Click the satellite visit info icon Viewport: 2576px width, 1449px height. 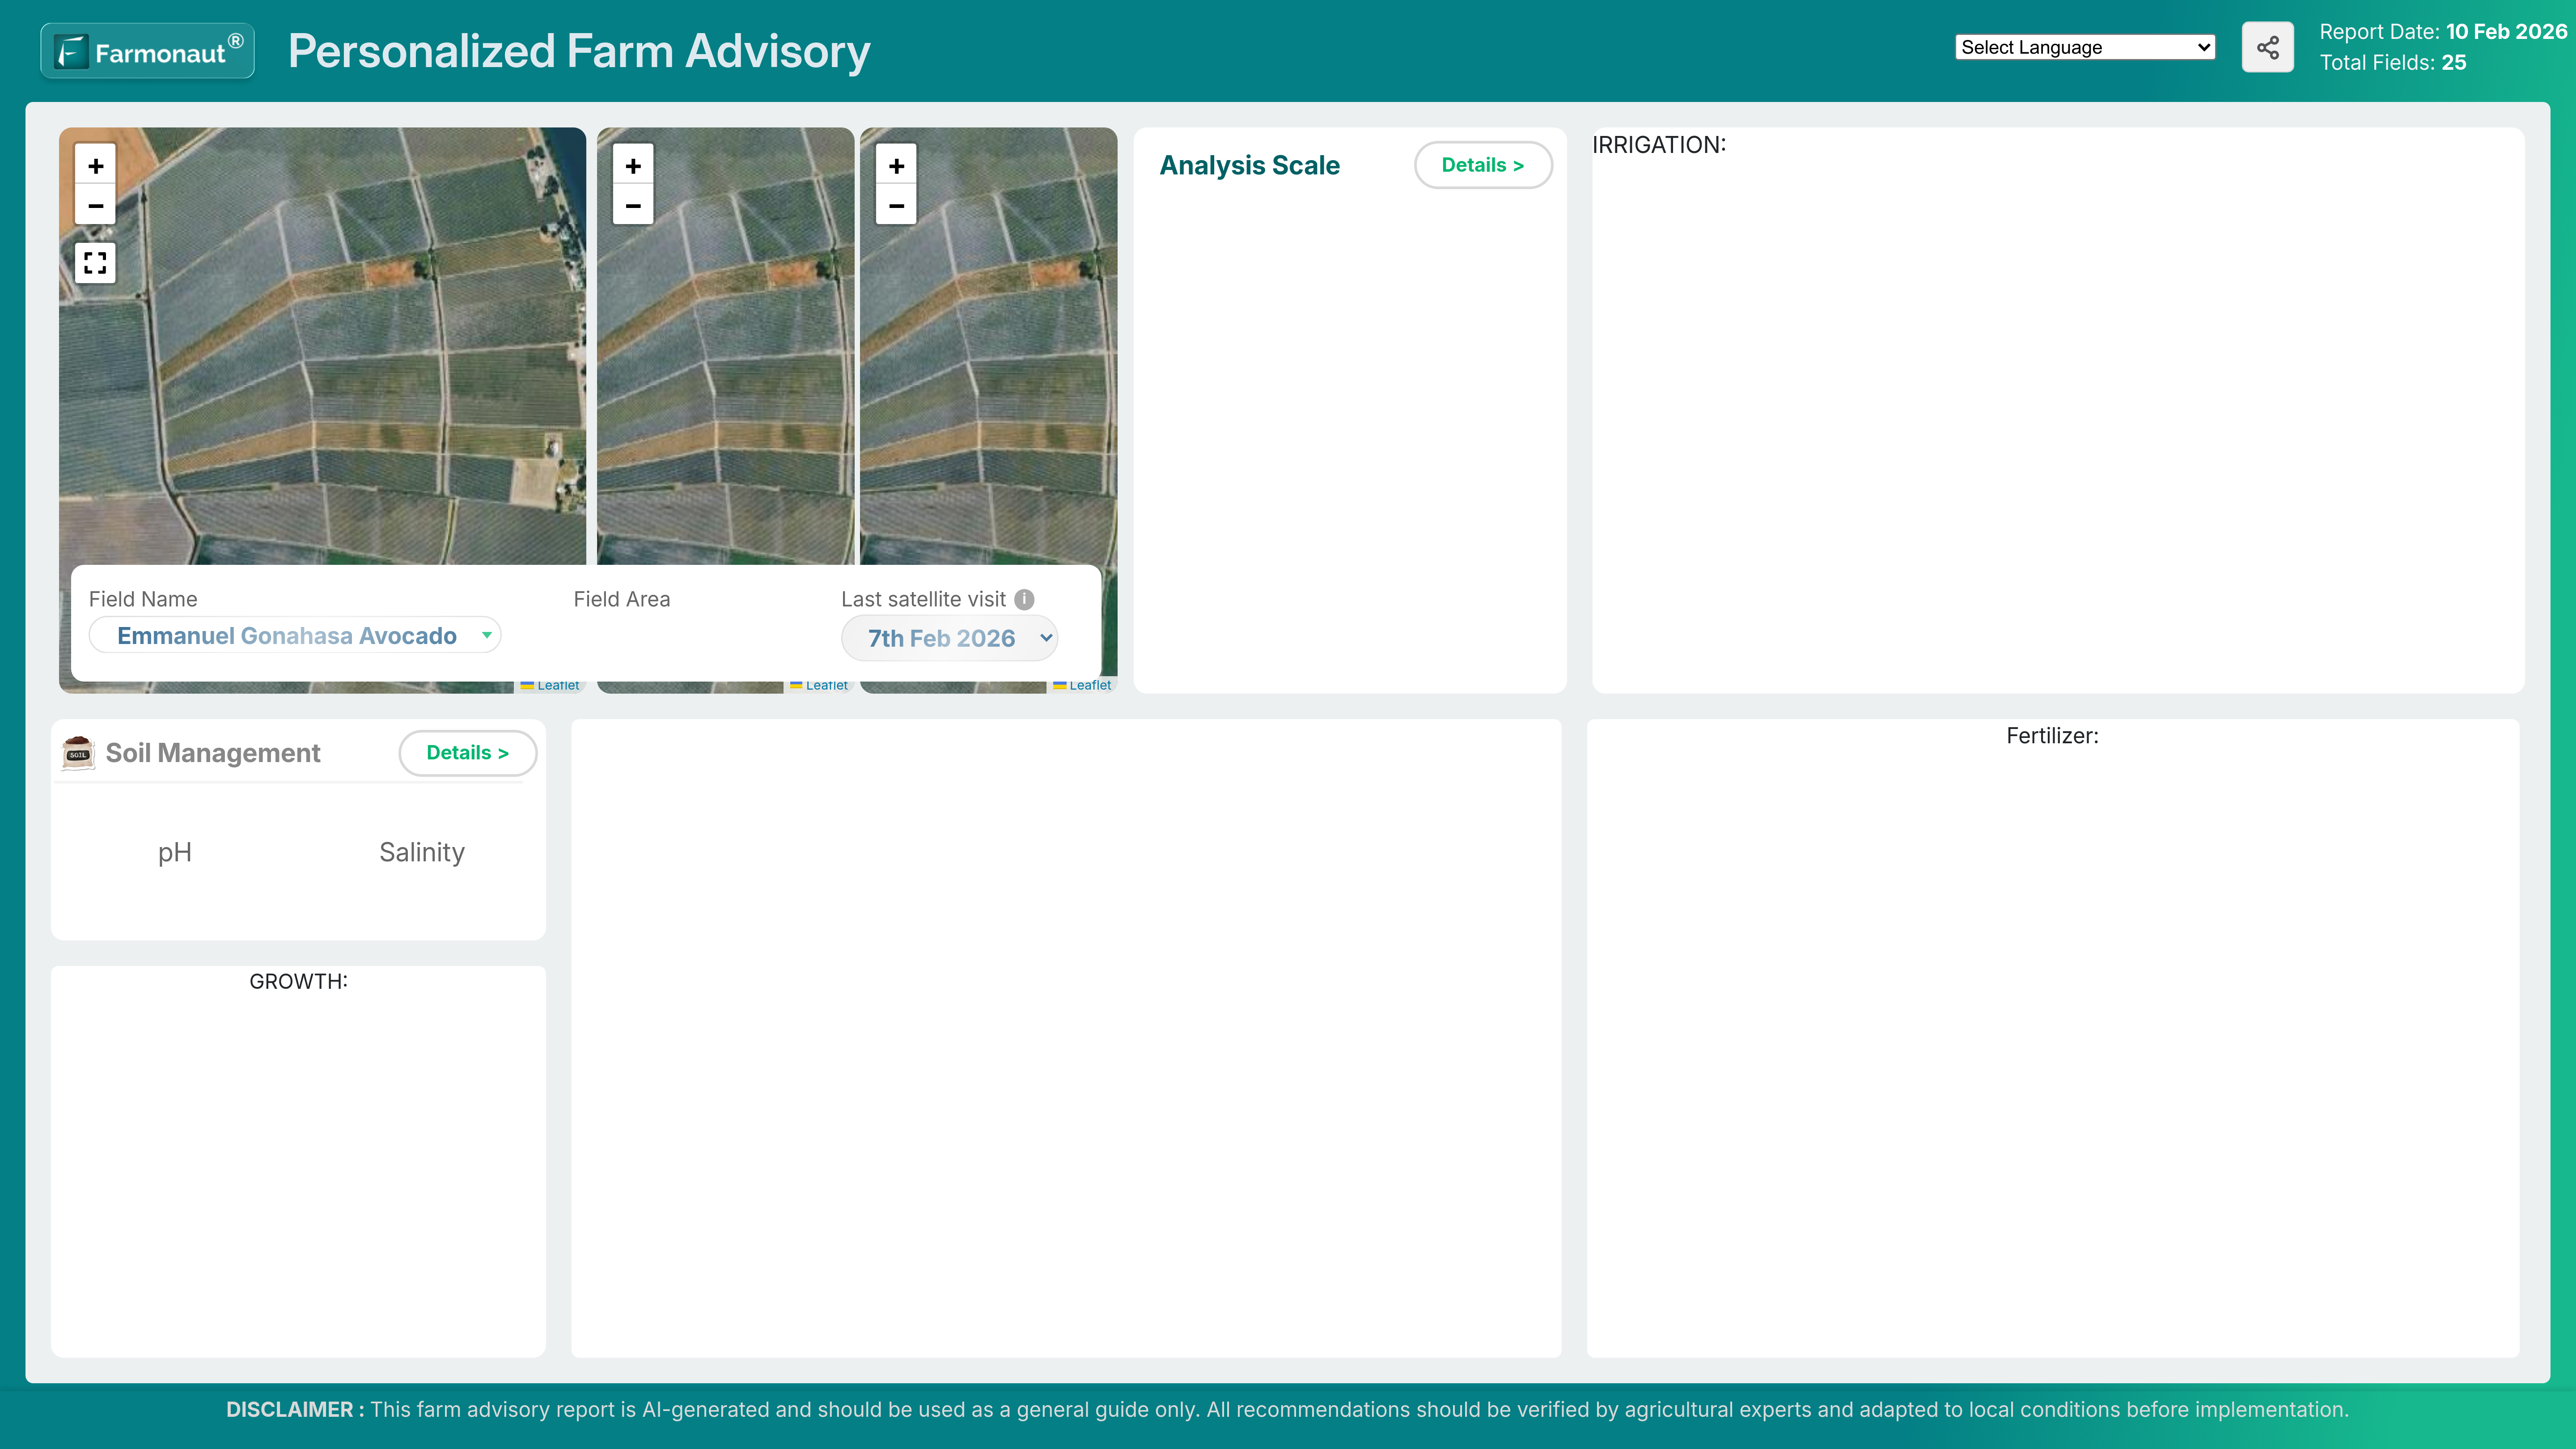(x=1024, y=599)
